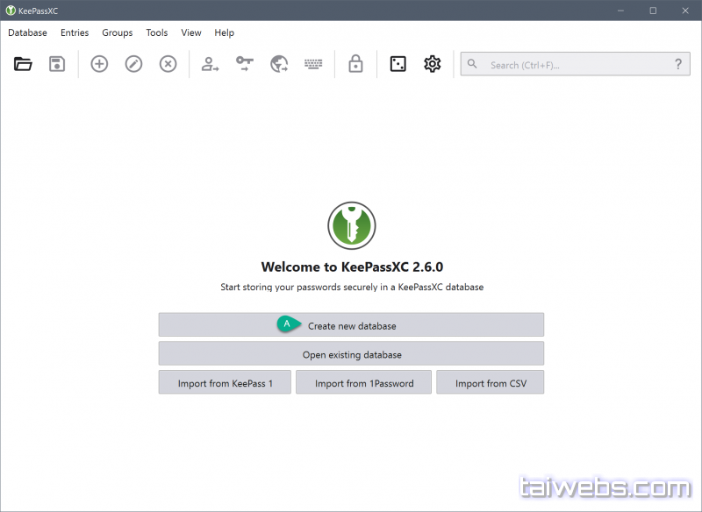702x512 pixels.
Task: Lock databases with padlock icon
Action: 355,64
